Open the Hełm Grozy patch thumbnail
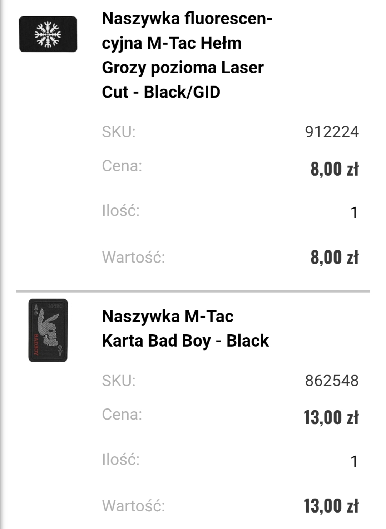 (48, 34)
